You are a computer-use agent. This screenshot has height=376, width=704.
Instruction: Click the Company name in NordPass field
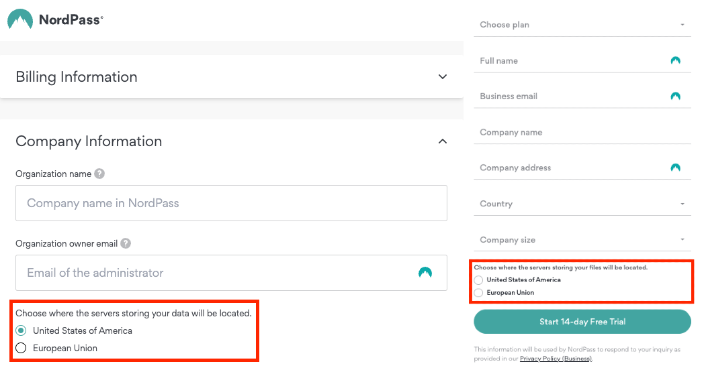tap(231, 203)
